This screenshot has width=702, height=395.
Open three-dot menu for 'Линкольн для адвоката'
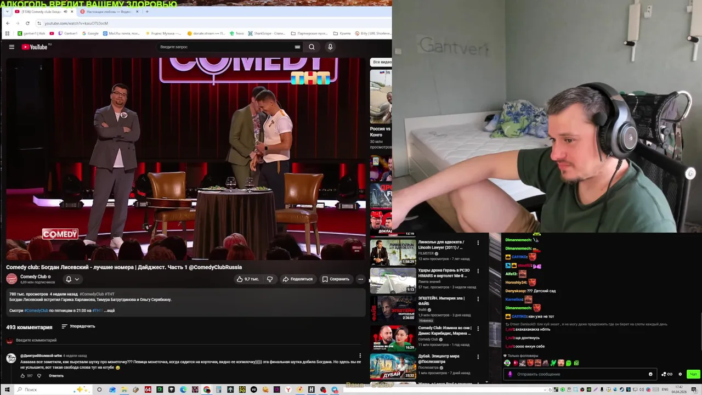pyautogui.click(x=478, y=242)
